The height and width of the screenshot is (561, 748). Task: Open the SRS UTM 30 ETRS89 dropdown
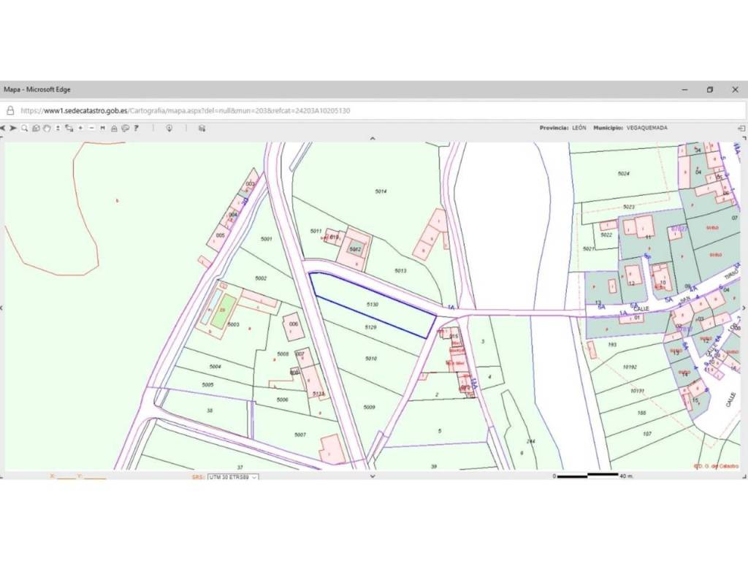(232, 476)
